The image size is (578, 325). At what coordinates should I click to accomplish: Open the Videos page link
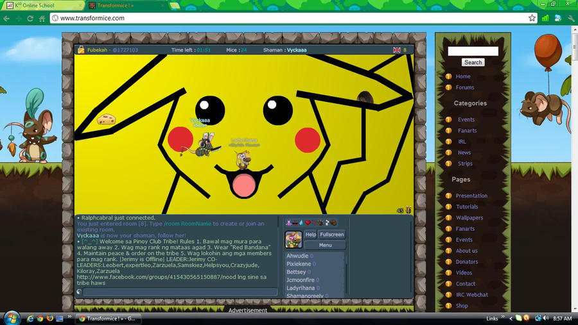464,272
